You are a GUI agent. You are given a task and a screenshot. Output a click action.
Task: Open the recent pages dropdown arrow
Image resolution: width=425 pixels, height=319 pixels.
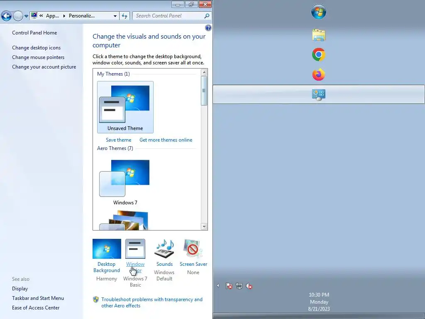tap(26, 16)
